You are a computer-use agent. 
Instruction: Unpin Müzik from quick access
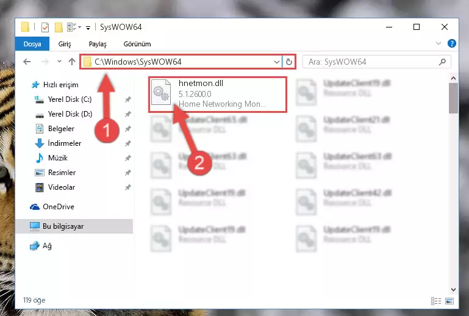point(128,158)
